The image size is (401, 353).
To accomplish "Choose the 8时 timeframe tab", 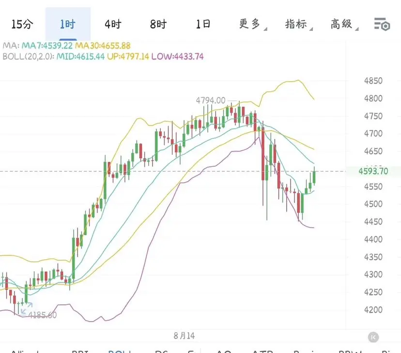I will tap(158, 24).
